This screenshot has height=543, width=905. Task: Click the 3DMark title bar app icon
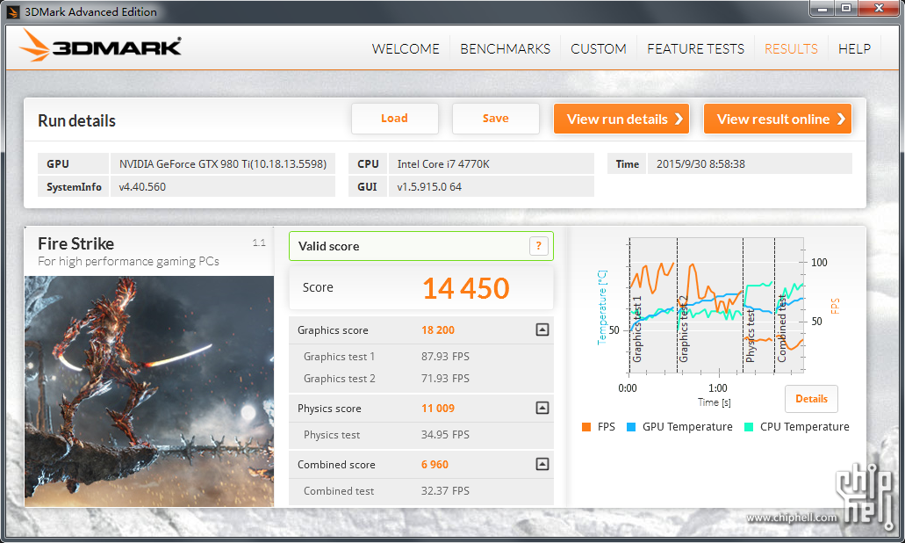point(12,11)
